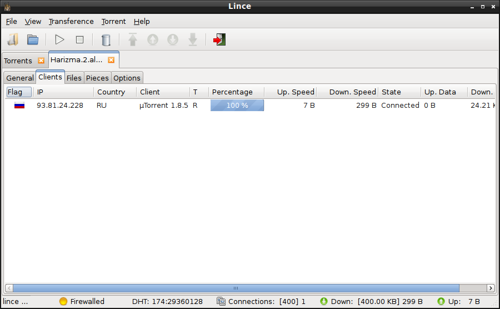The width and height of the screenshot is (500, 309).
Task: Open the File menu
Action: [12, 21]
